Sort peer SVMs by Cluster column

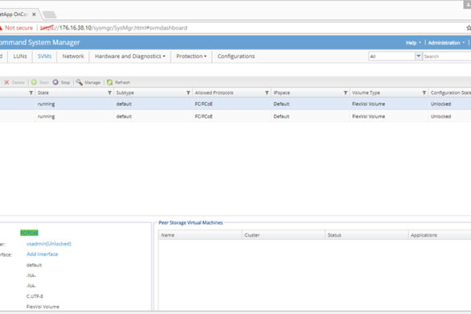click(x=252, y=235)
